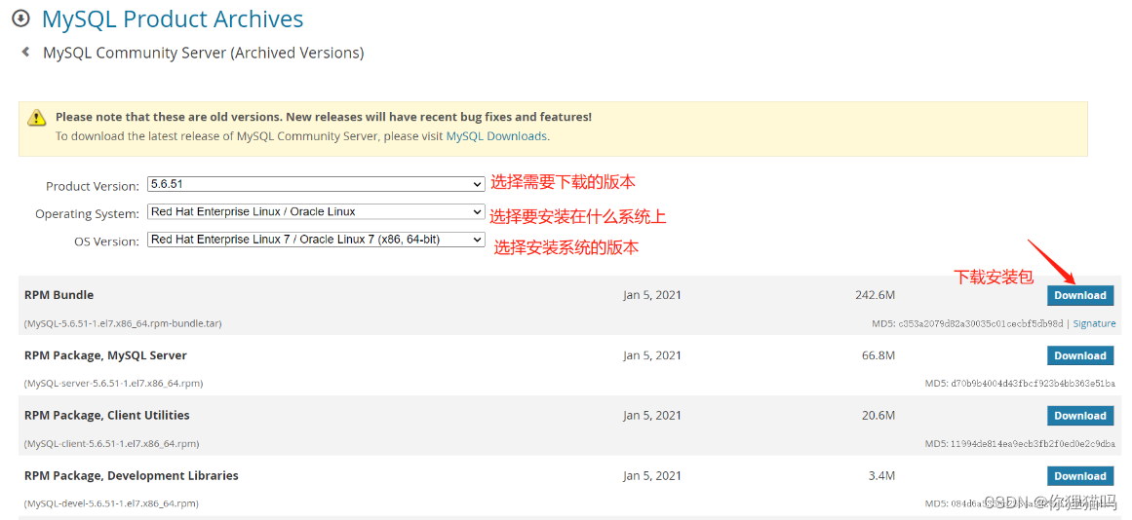
Task: Click the Jan 5, 2021 date in RPM Bundle row
Action: pos(652,295)
